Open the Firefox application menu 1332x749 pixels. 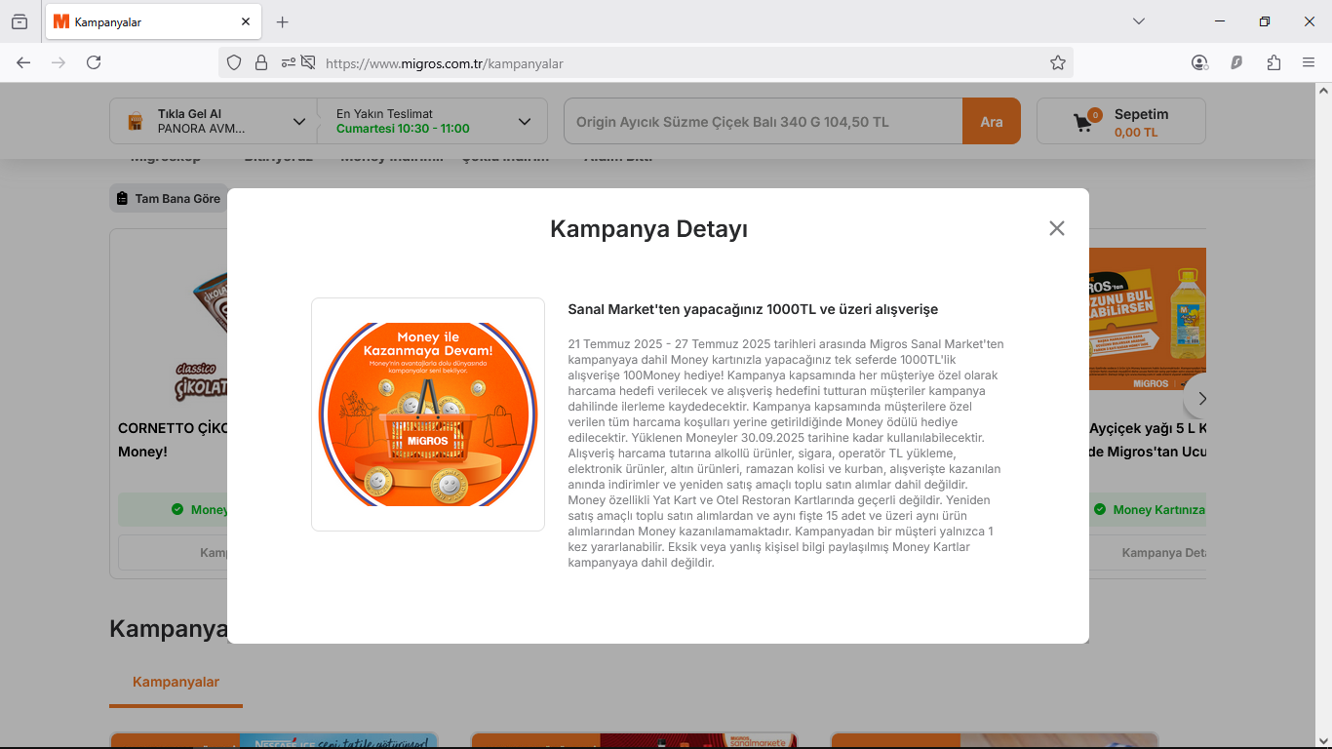(x=1309, y=62)
